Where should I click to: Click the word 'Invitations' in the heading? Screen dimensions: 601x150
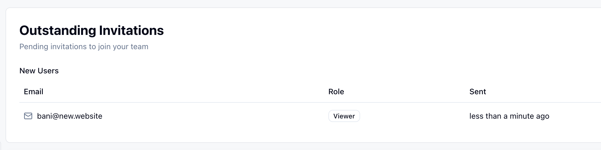131,30
